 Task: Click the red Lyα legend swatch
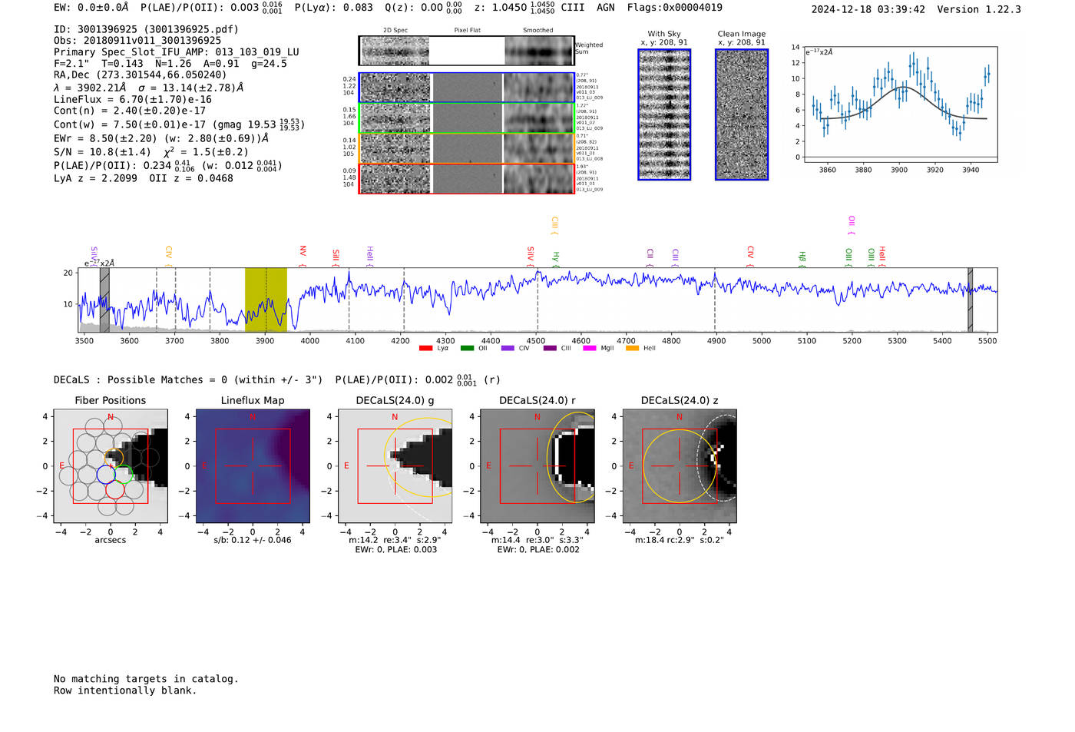pyautogui.click(x=425, y=349)
